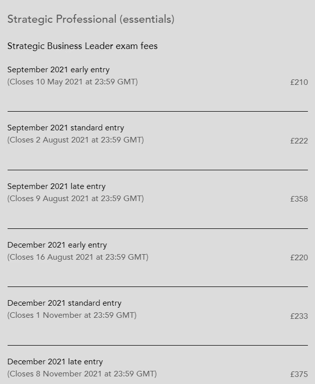The height and width of the screenshot is (384, 315).
Task: Click the £375 fee amount
Action: (x=299, y=374)
